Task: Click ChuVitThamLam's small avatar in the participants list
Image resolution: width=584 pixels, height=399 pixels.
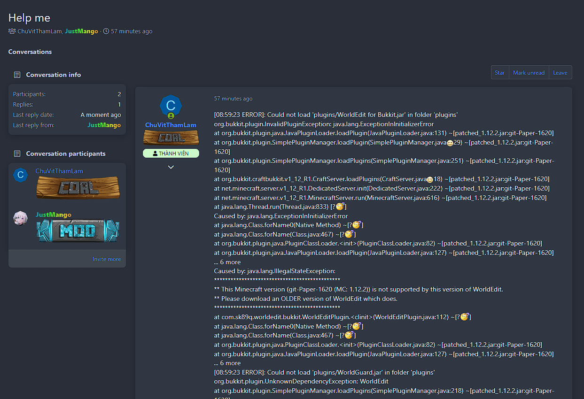Action: click(x=20, y=175)
